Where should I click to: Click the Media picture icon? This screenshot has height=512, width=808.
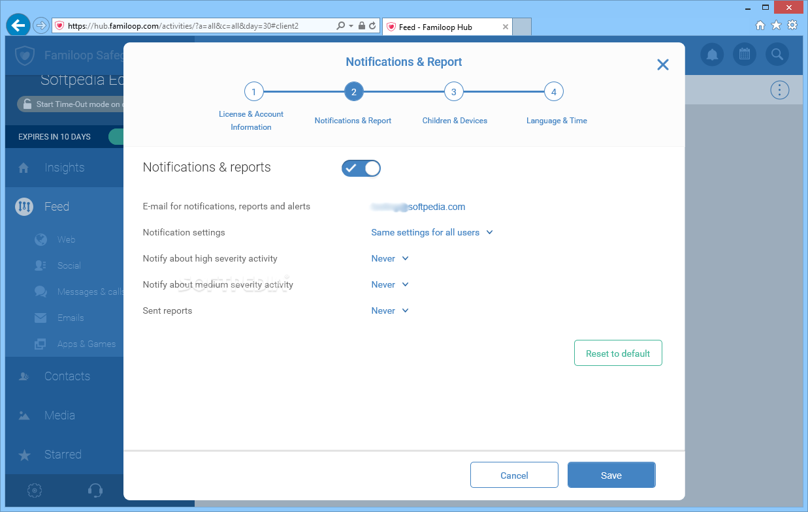[24, 415]
